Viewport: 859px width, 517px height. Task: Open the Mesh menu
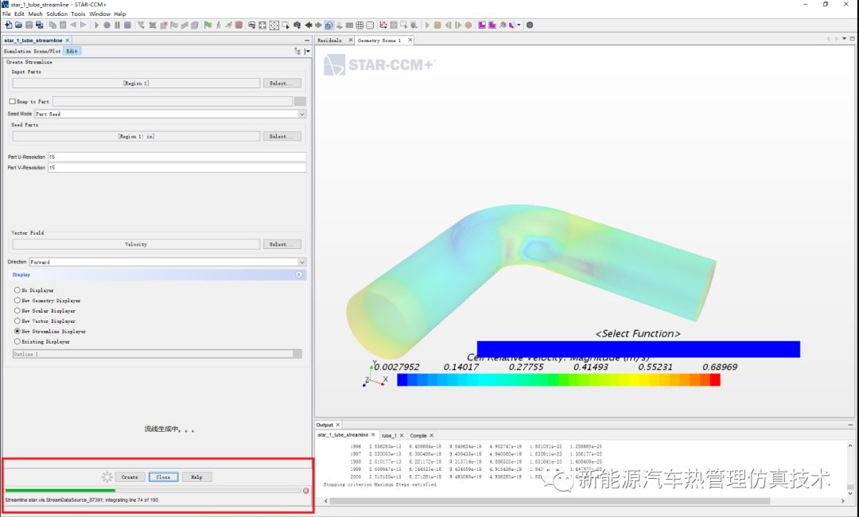pyautogui.click(x=35, y=14)
